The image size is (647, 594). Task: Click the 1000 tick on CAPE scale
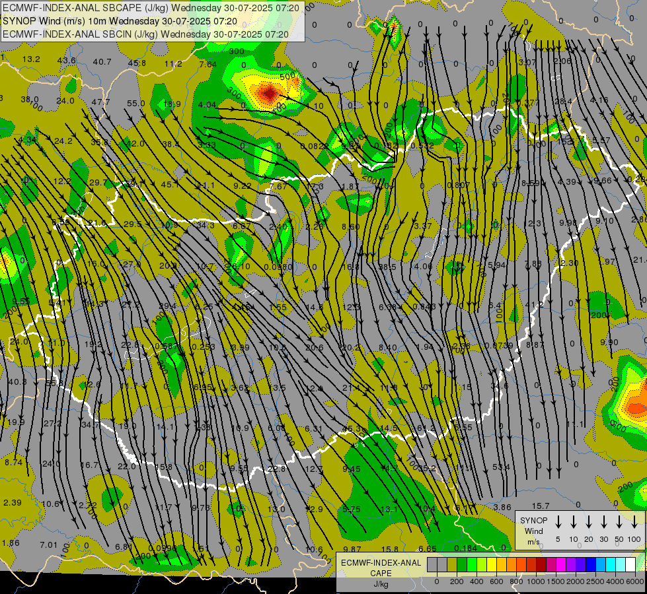(536, 581)
